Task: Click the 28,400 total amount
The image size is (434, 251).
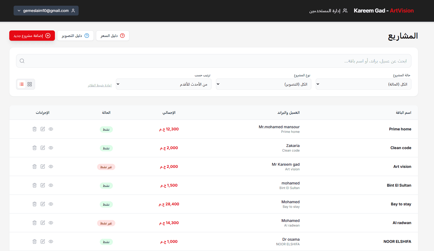Action: [x=169, y=204]
